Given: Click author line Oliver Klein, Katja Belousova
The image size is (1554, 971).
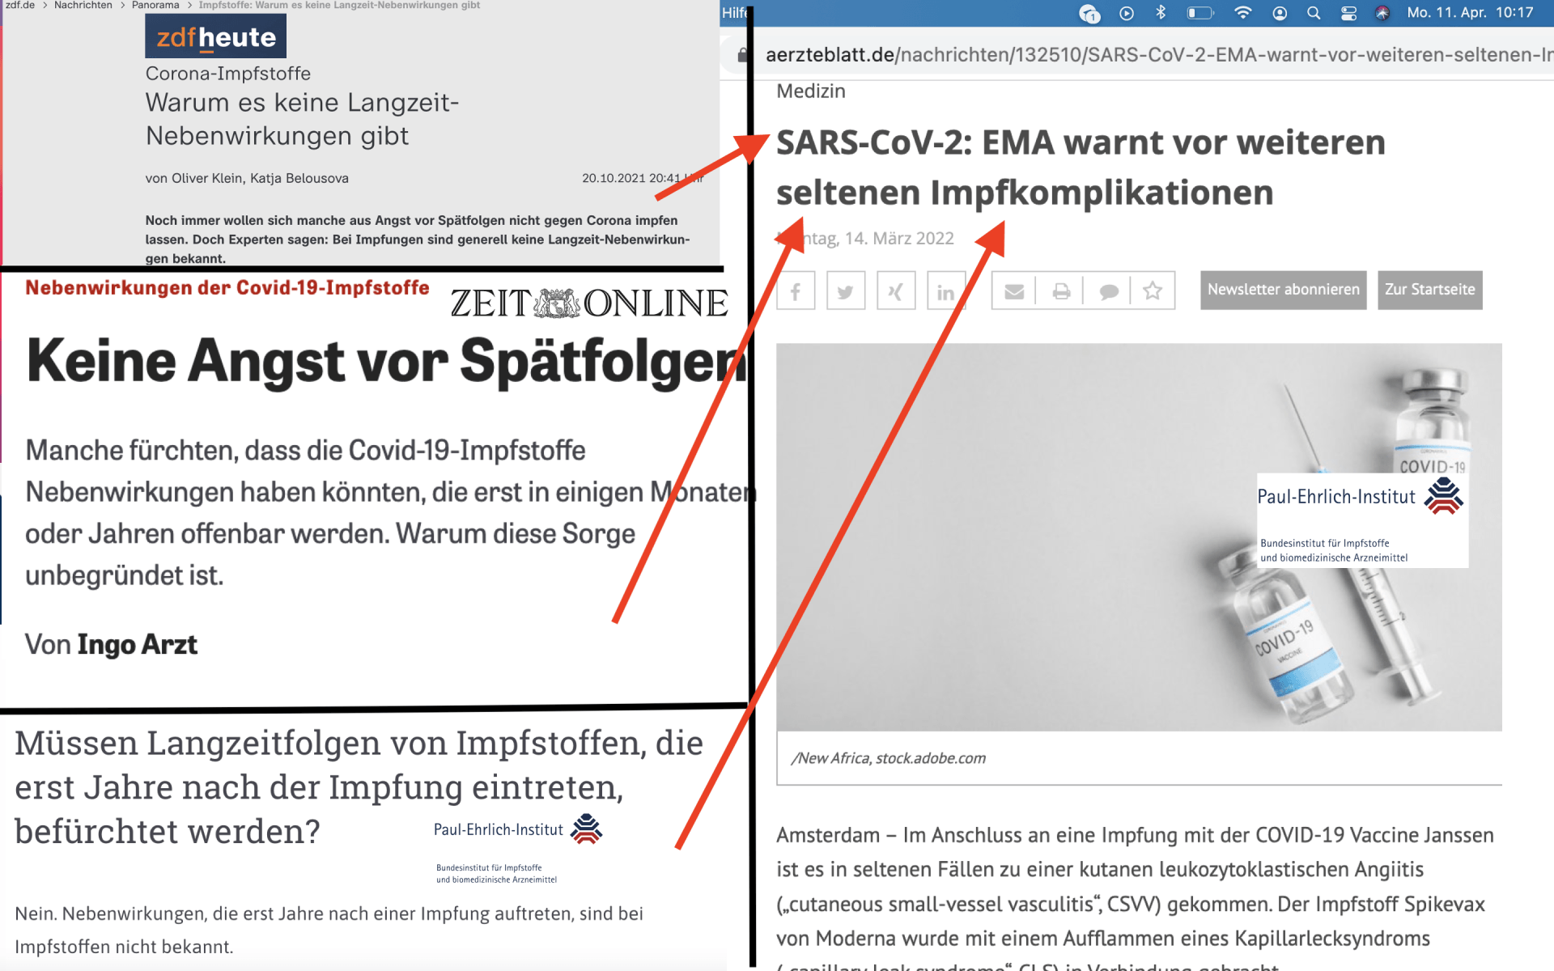Looking at the screenshot, I should 247,178.
